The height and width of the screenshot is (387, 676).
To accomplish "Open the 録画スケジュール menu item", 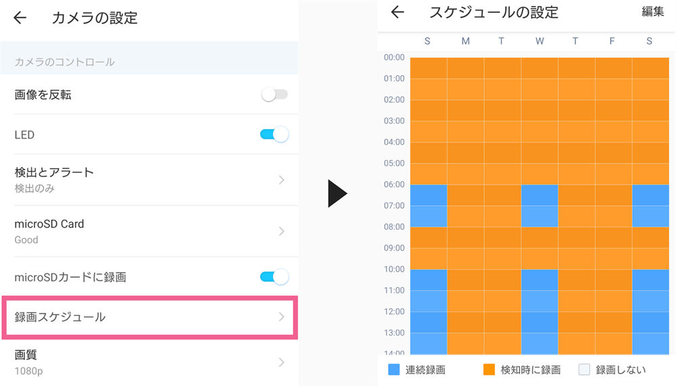I will point(149,317).
